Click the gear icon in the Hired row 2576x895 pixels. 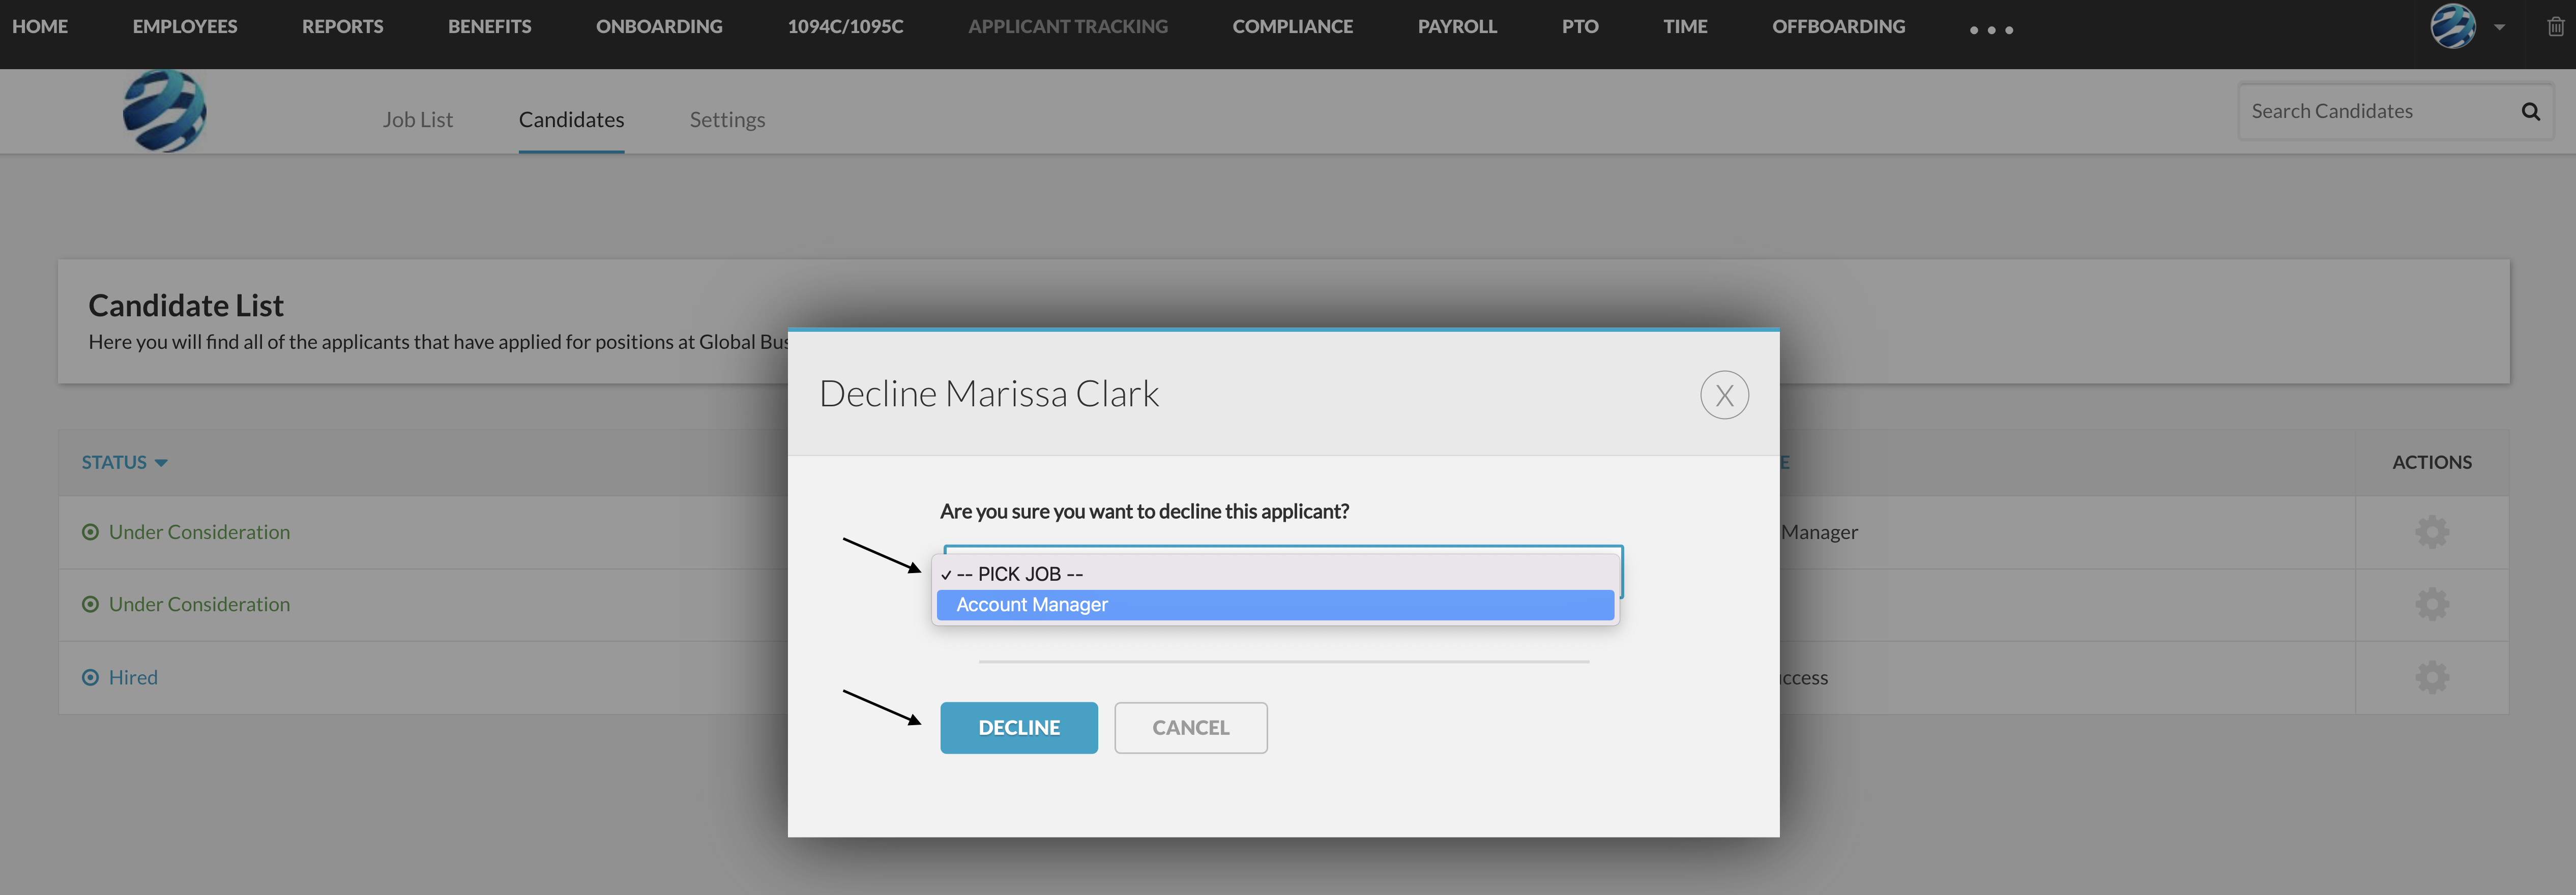pyautogui.click(x=2431, y=677)
